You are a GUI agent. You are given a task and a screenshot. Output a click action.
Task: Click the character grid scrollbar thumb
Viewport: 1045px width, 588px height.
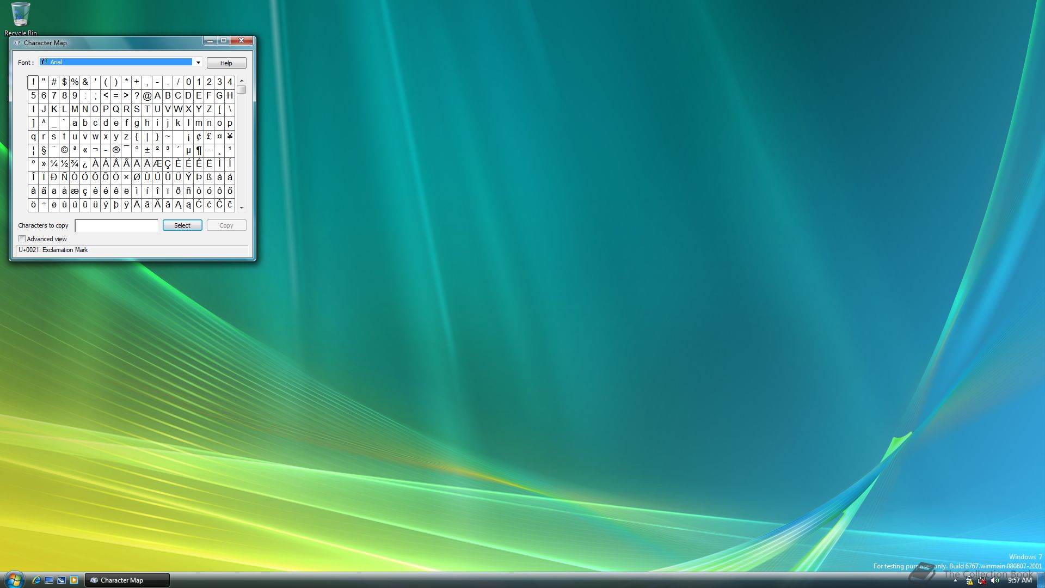tap(242, 89)
